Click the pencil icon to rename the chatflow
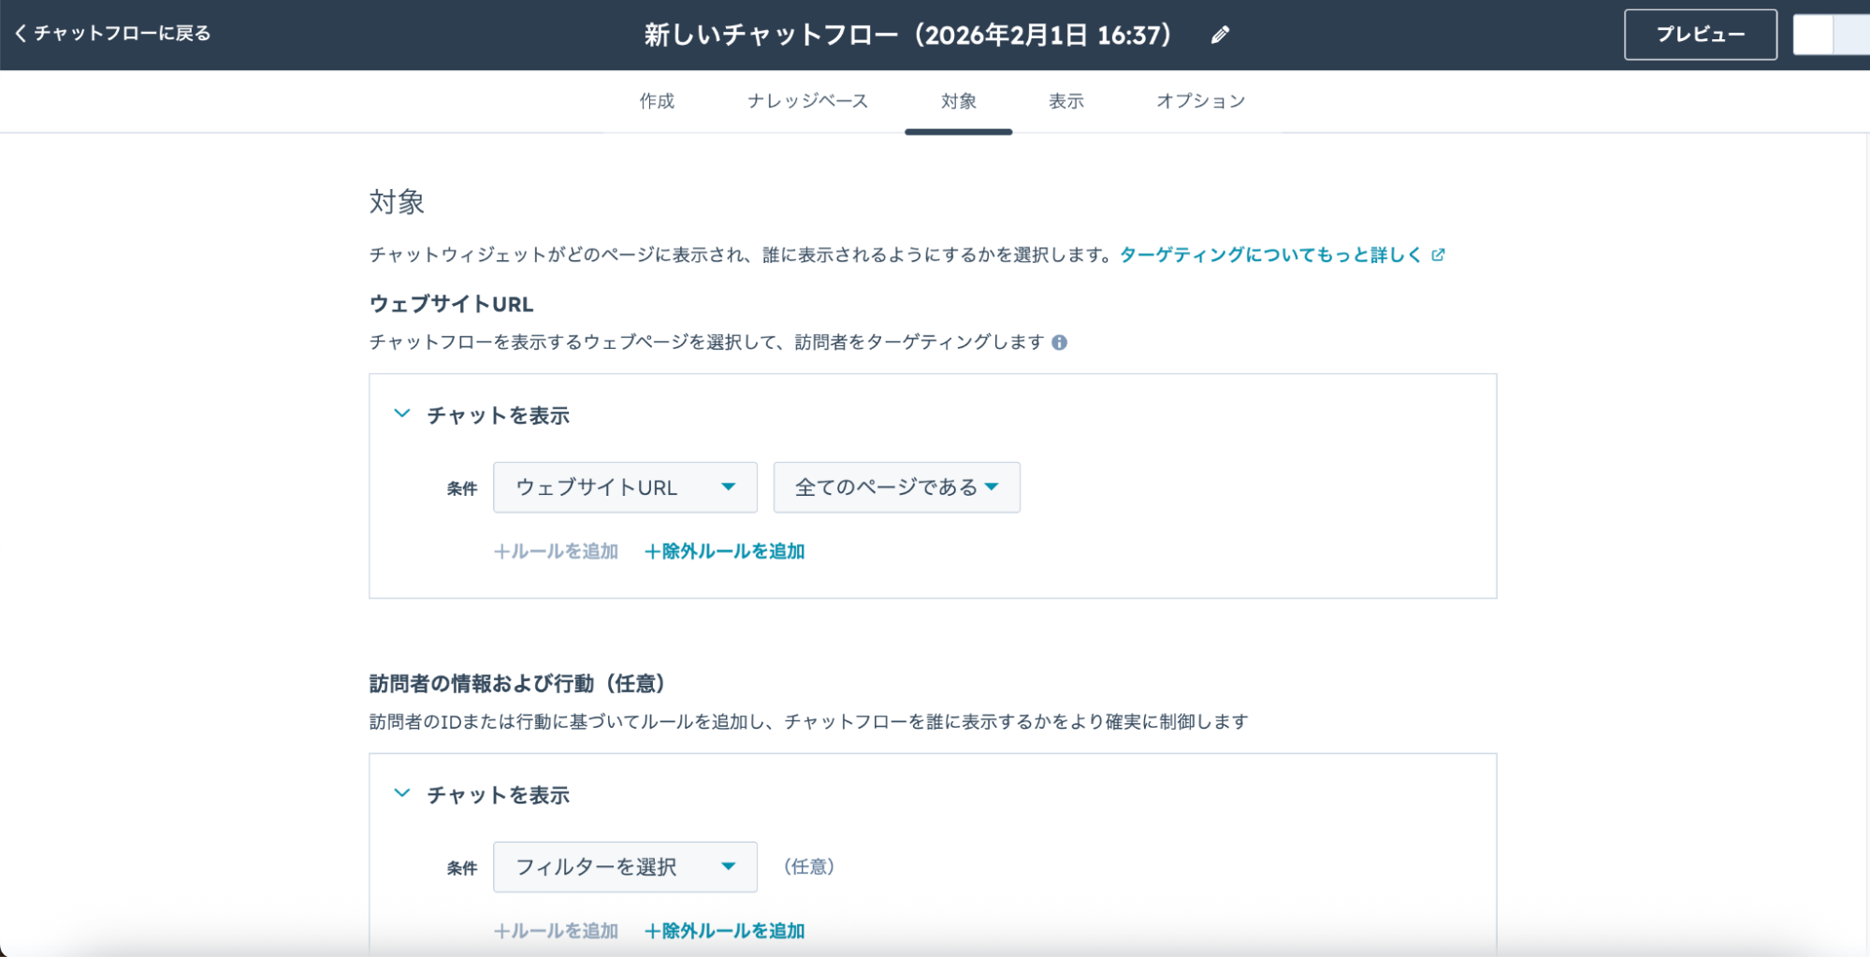The width and height of the screenshot is (1870, 957). 1220,36
